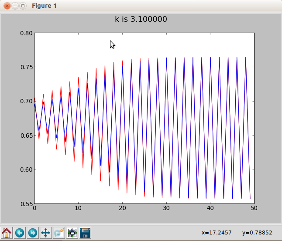282x241 pixels.
Task: Click the x-axis label 20
Action: tap(122, 208)
